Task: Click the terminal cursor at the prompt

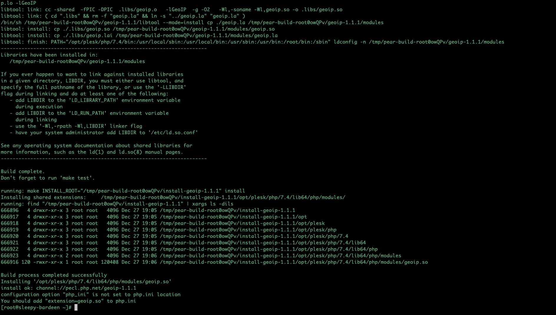Action: click(x=76, y=308)
